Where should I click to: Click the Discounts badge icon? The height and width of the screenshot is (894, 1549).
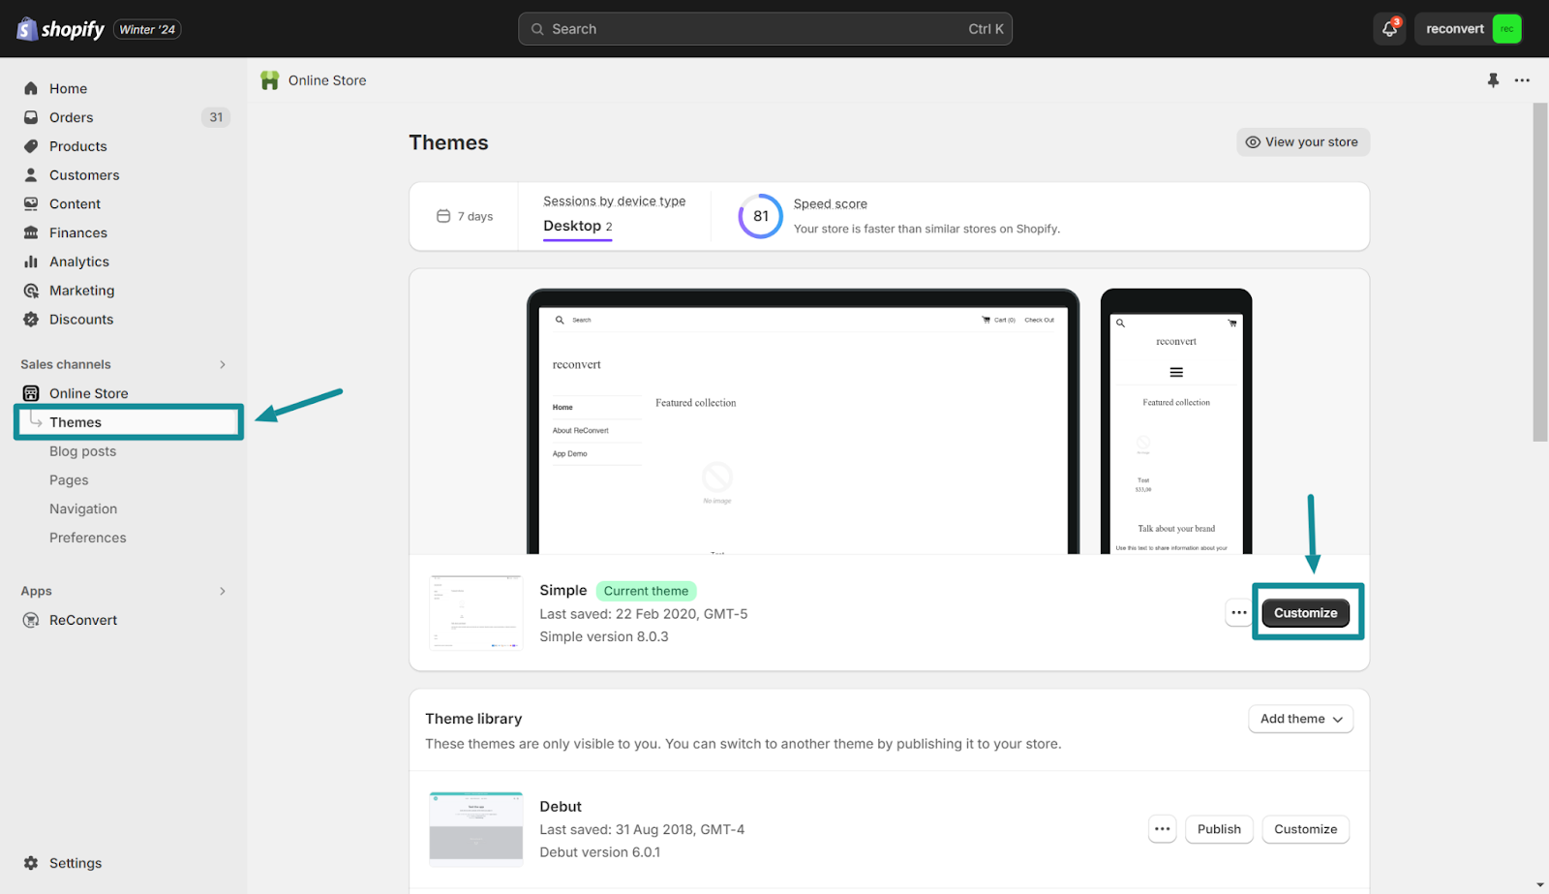coord(31,320)
